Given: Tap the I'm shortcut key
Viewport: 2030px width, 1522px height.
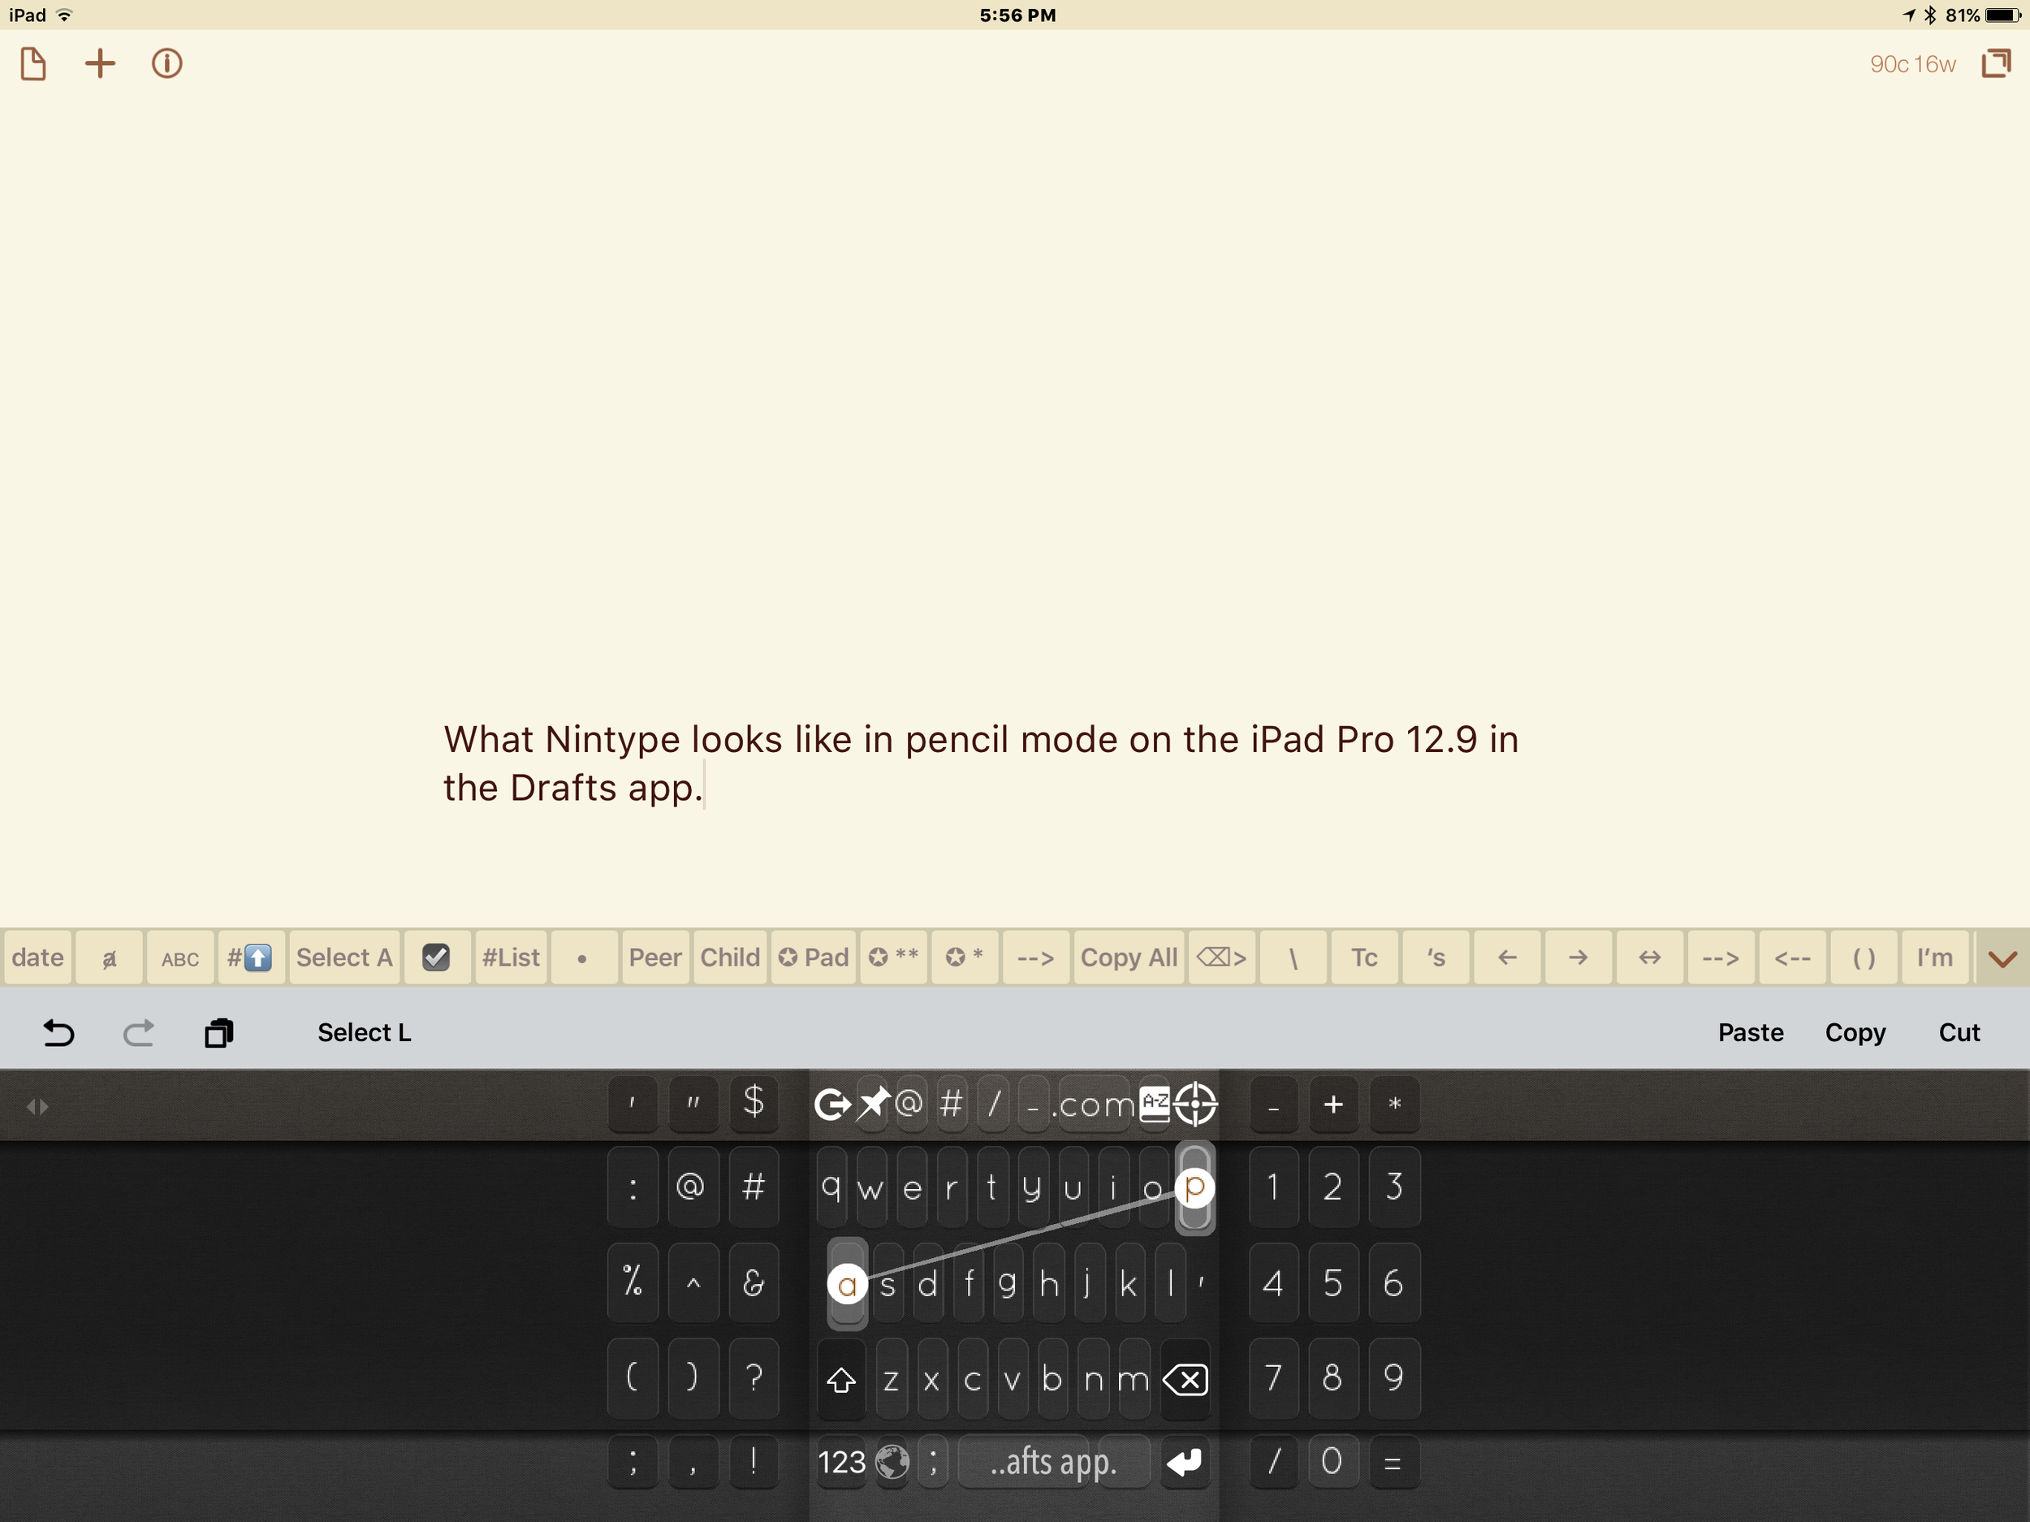Looking at the screenshot, I should click(x=1934, y=958).
